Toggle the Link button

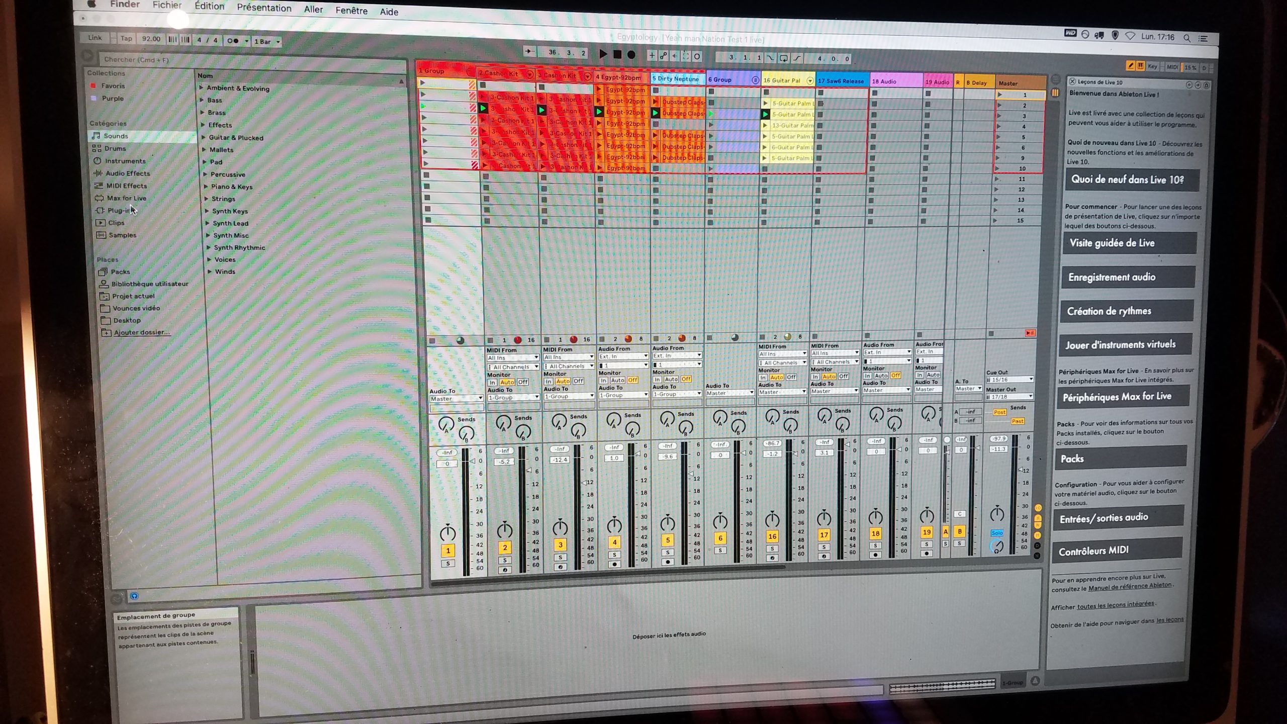coord(95,38)
